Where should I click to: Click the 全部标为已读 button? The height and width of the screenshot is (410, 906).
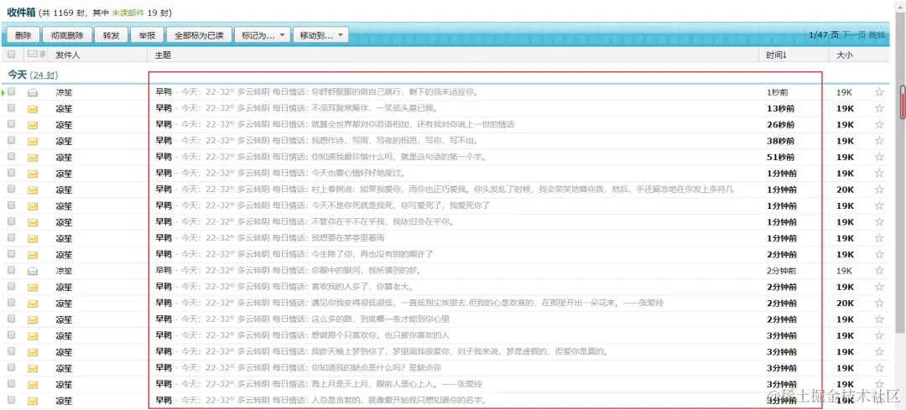(x=199, y=35)
